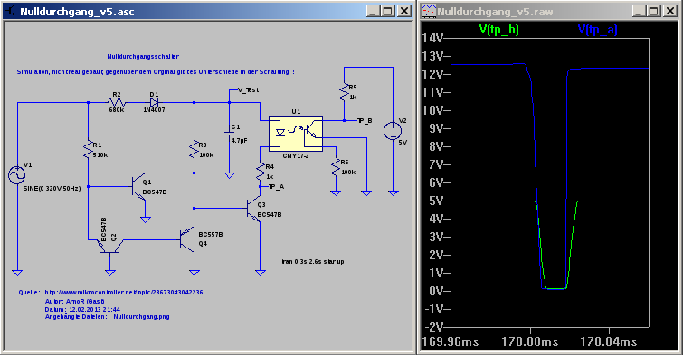Click the V(tp_a) blue trace label
683x355 pixels.
[x=598, y=30]
